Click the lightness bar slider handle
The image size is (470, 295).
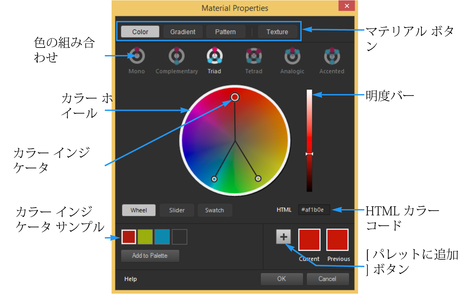[310, 154]
